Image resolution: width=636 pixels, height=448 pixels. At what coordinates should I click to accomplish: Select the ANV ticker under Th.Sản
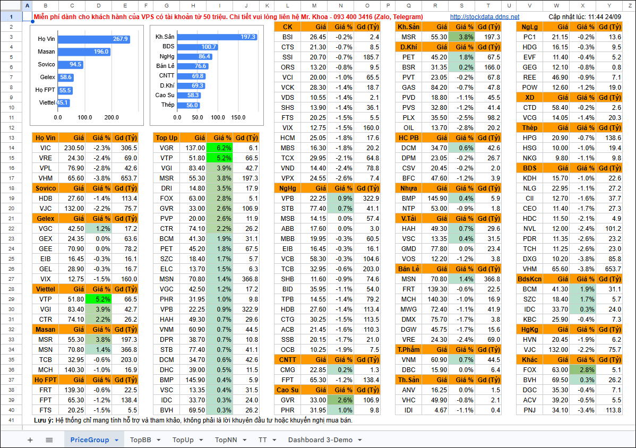(x=408, y=390)
